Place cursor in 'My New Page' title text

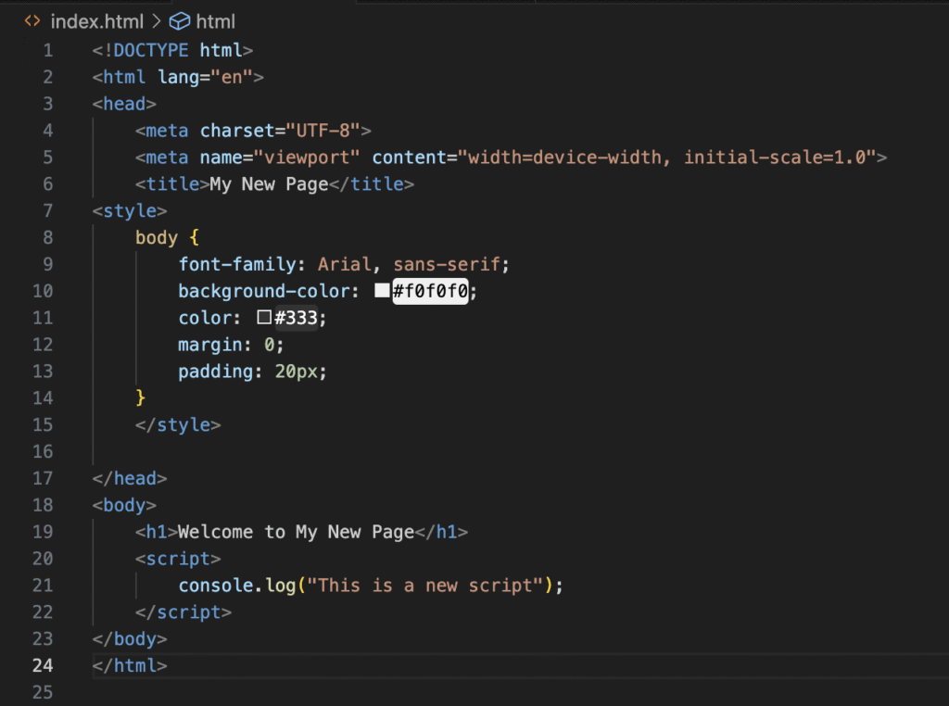click(269, 184)
